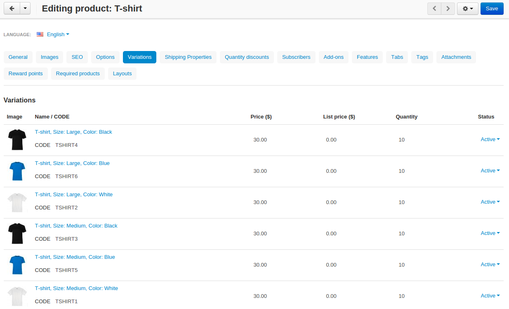
Task: Click code value TSHIRT6
Action: point(66,177)
